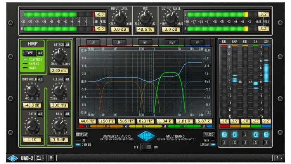Select the LF band tab
Viewport: 291px width, 164px height.
coord(93,42)
